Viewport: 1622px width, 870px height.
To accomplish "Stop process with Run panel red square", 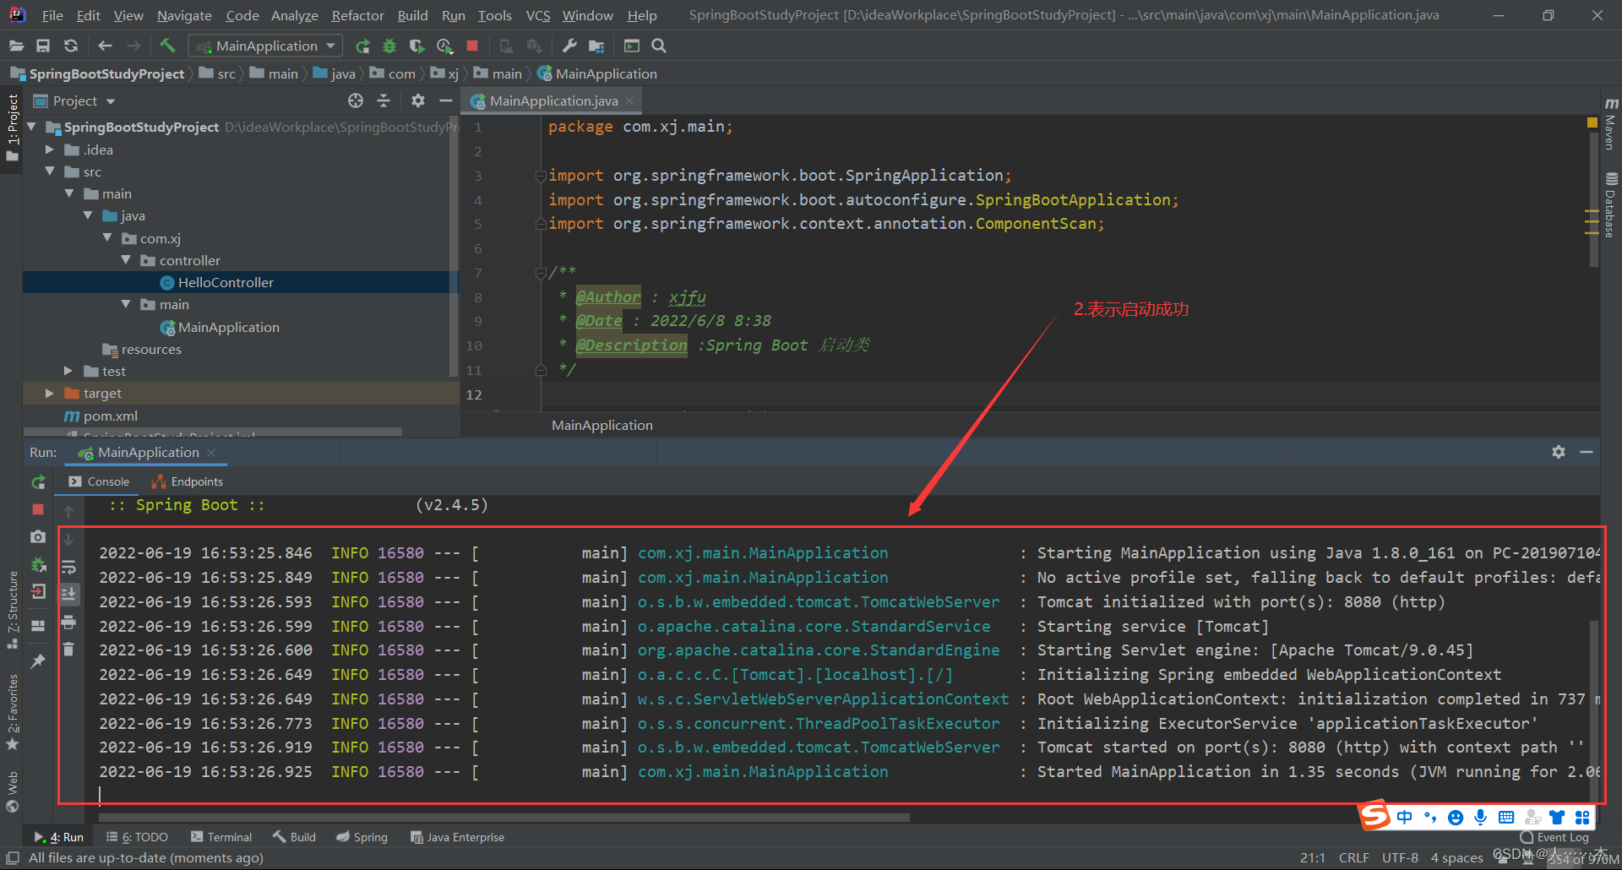I will click(38, 509).
